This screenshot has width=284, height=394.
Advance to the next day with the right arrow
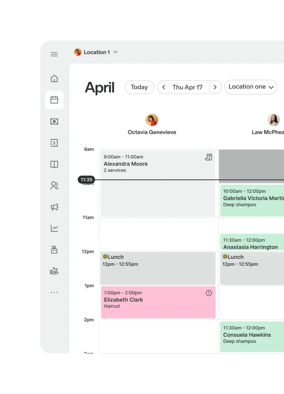coord(215,87)
